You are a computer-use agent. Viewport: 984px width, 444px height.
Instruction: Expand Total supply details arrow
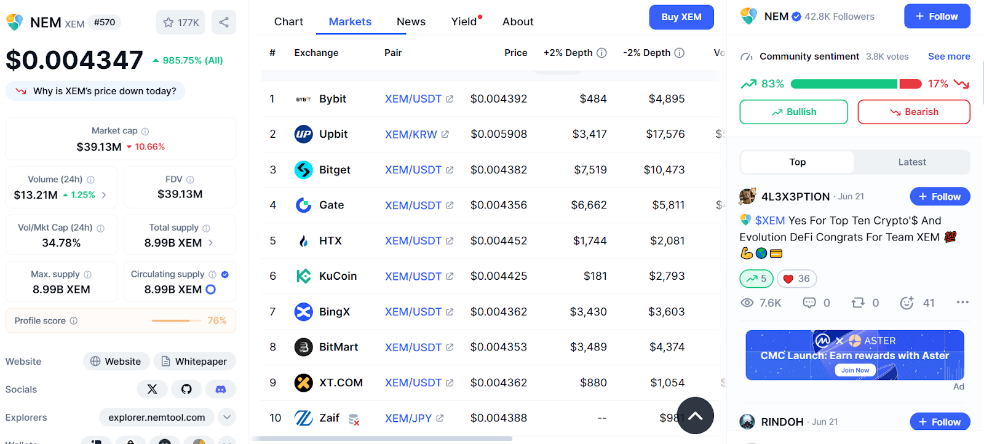(211, 243)
